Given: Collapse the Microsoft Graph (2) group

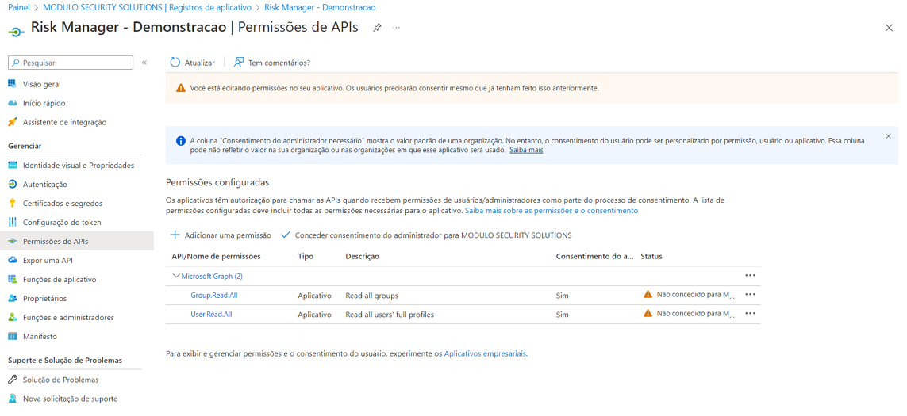Looking at the screenshot, I should [x=176, y=277].
